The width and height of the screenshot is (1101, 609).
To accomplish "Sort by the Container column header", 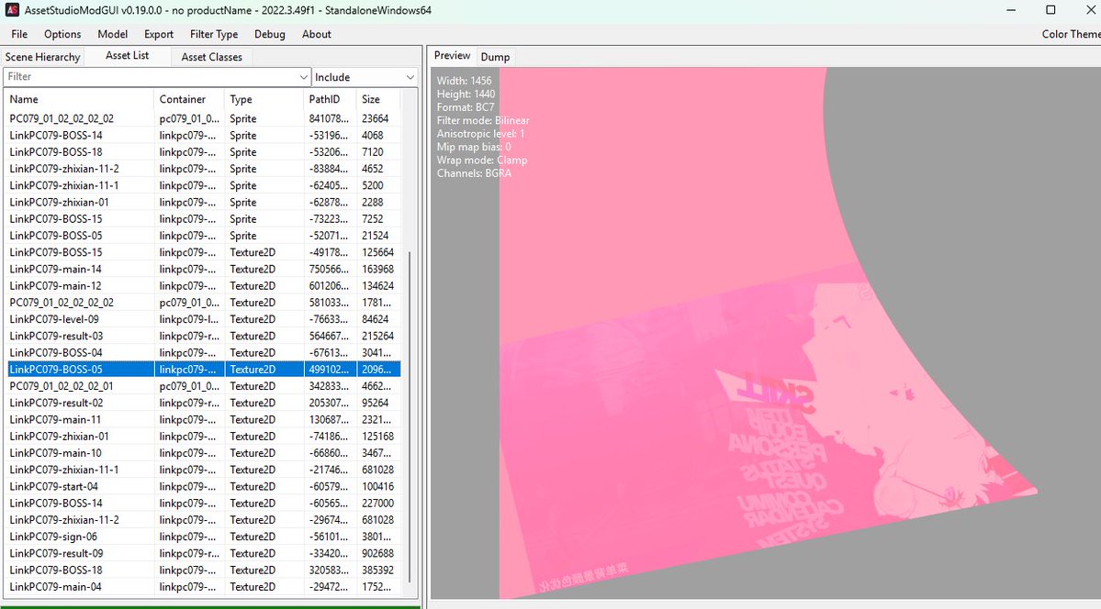I will [189, 99].
